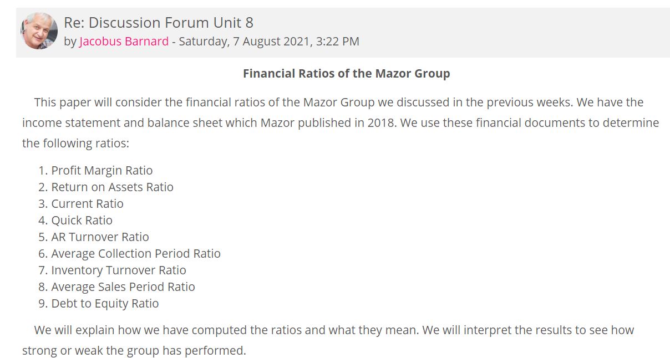This screenshot has height=358, width=670.
Task: Select the Average Sales Period Ratio item
Action: pyautogui.click(x=123, y=287)
